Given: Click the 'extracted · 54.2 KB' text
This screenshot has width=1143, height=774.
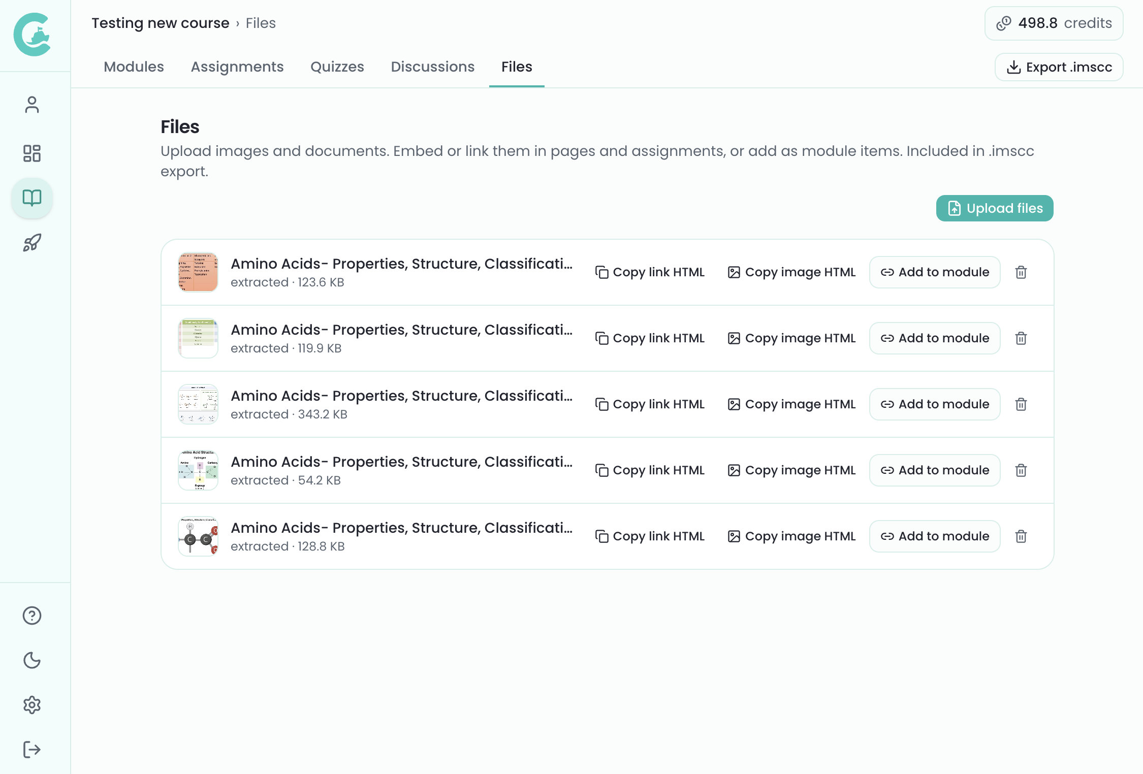Looking at the screenshot, I should pyautogui.click(x=285, y=480).
